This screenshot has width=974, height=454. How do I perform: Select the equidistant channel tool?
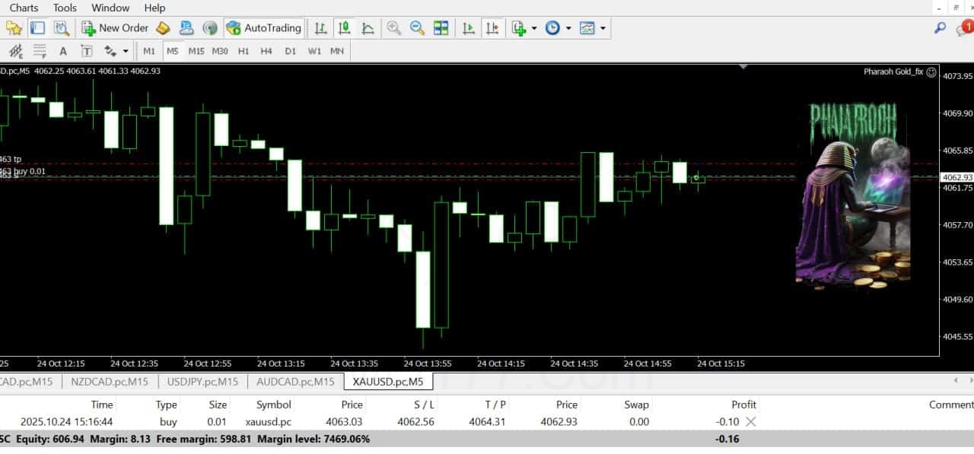(x=16, y=51)
